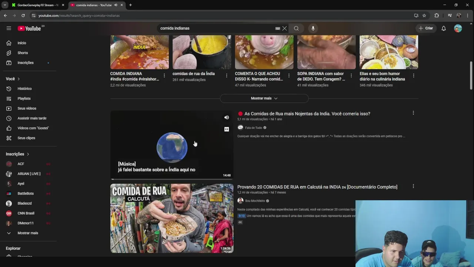The height and width of the screenshot is (267, 474).
Task: Open options for As Comidas de Rua video
Action: point(413,113)
